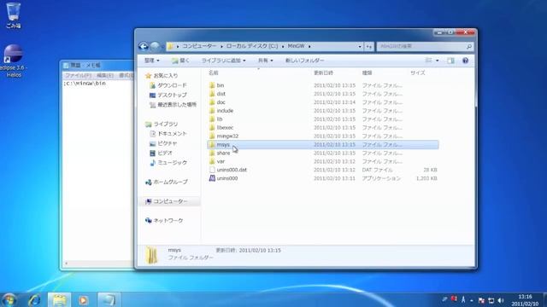Select ライブラリ in navigation pane
547x307 pixels.
pos(162,124)
